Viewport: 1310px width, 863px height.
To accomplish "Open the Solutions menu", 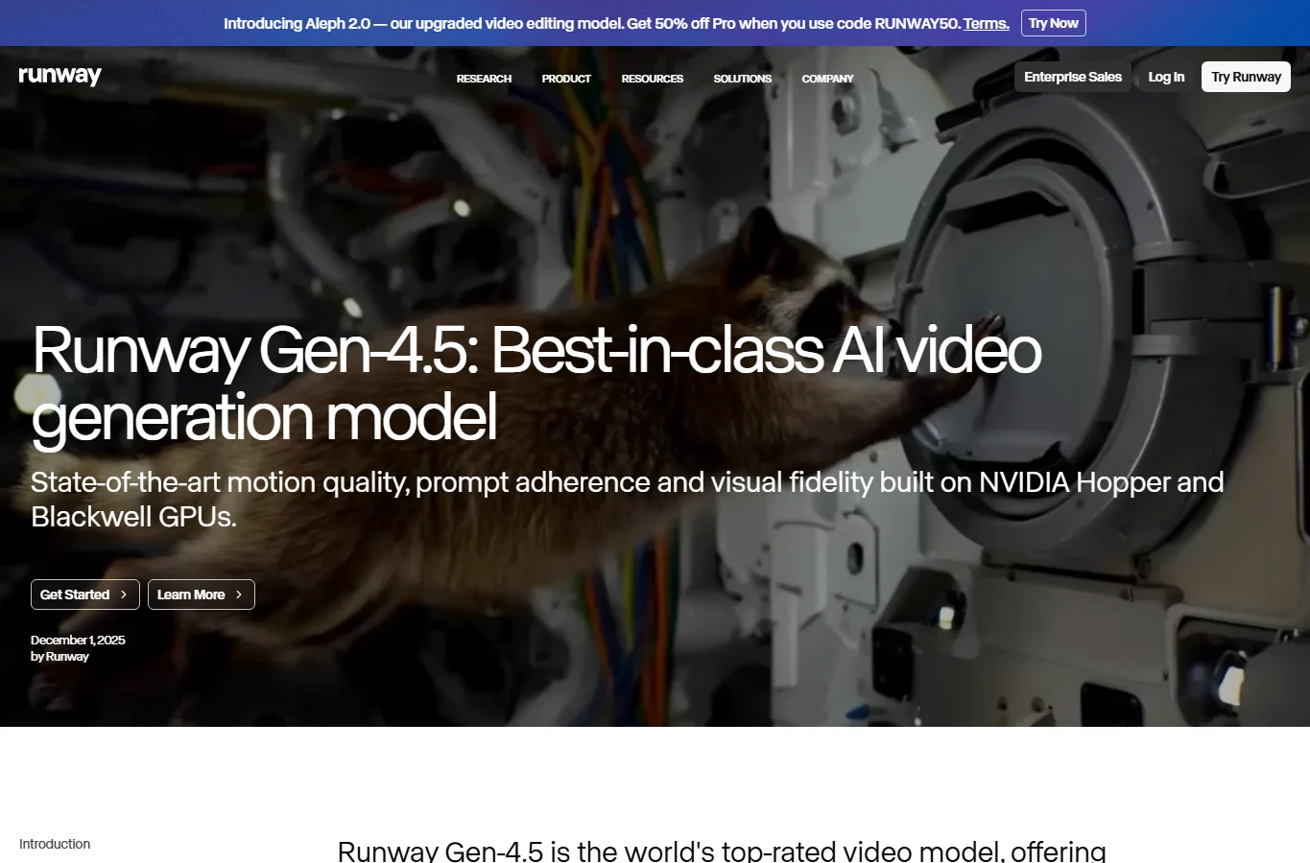I will click(x=742, y=79).
